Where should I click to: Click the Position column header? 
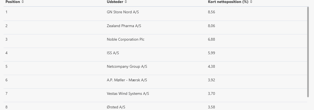coord(13,2)
